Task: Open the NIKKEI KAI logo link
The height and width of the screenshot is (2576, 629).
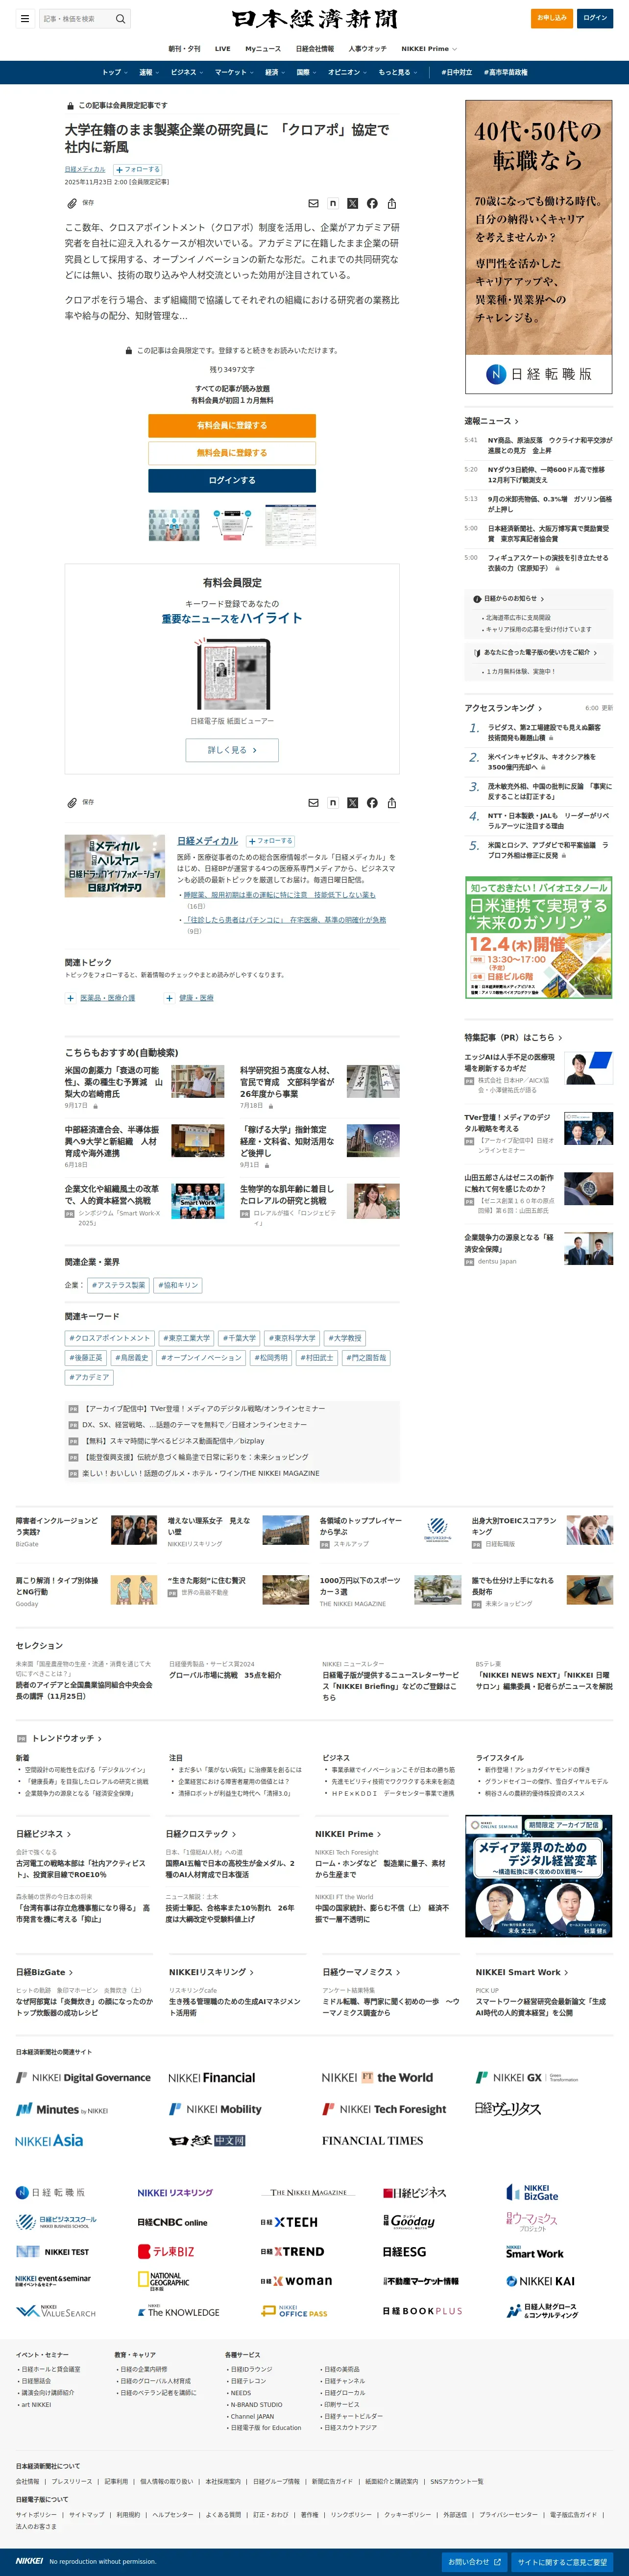Action: click(x=540, y=2281)
